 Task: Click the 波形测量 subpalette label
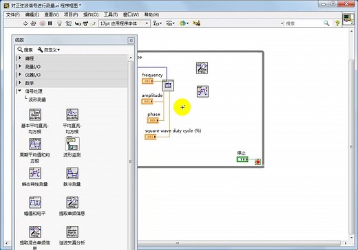[x=37, y=100]
